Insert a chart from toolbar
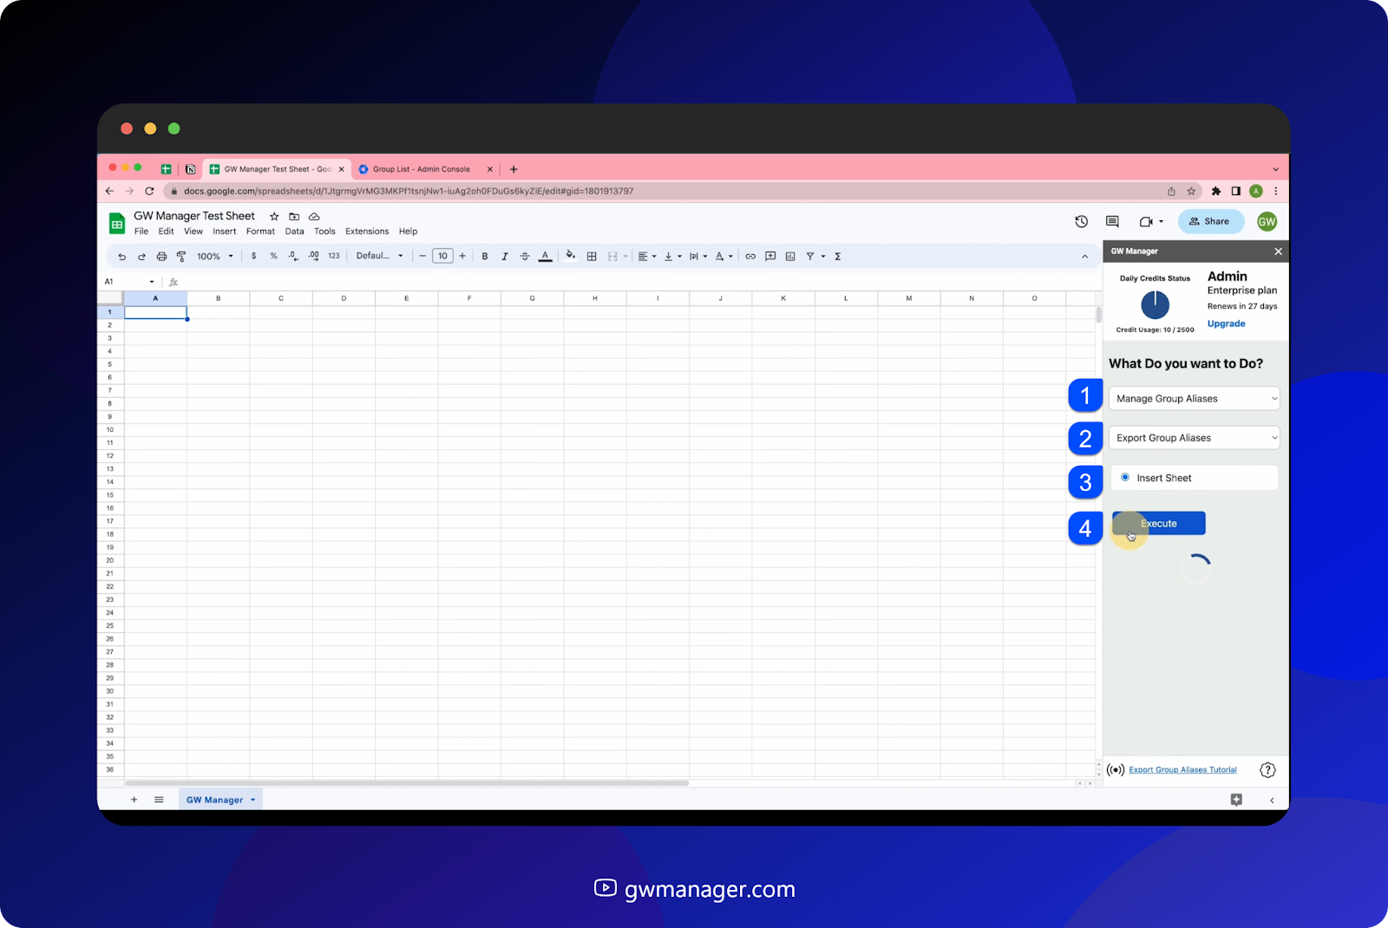Screen dimensions: 1388x928 [x=790, y=257]
